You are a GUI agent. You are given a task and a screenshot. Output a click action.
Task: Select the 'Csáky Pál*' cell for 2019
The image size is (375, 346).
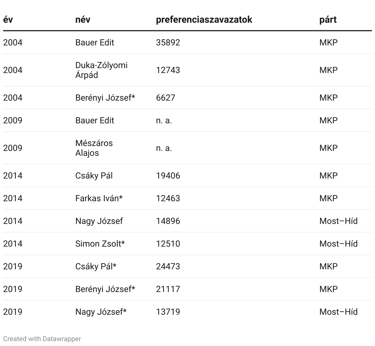[96, 266]
